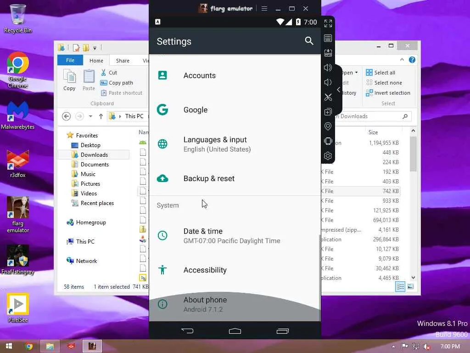Select Music in navigation pane
Viewport: 470px width, 353px height.
[x=84, y=174]
